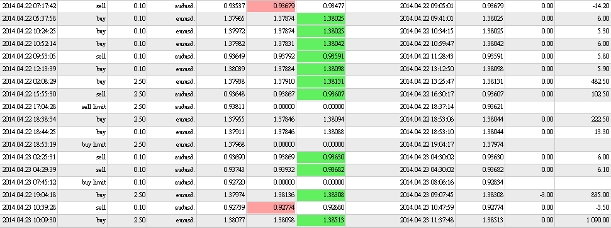611x228 pixels.
Task: Select the red cell showing 0.92774
Action: 271,207
